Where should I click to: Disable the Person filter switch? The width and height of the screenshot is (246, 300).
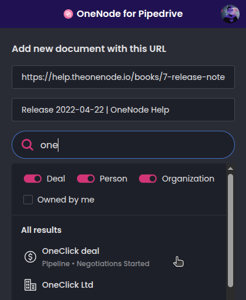pos(86,179)
